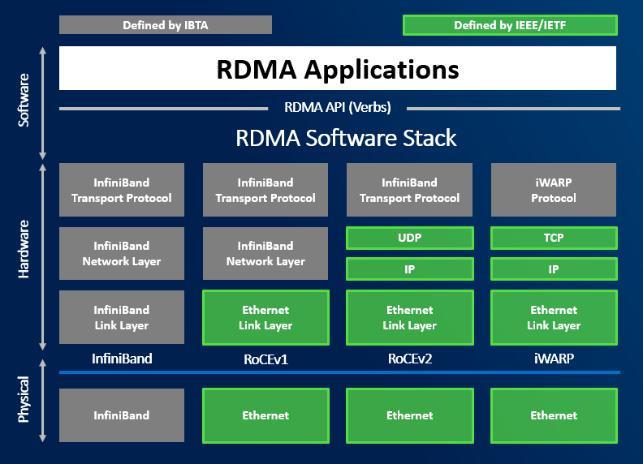Click the RDMA API (Verbs) label
Viewport: 643px width, 464px height.
coord(338,108)
